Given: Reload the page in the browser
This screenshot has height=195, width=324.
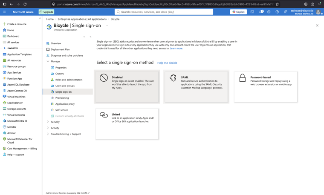Looking at the screenshot, I should 25,4.
